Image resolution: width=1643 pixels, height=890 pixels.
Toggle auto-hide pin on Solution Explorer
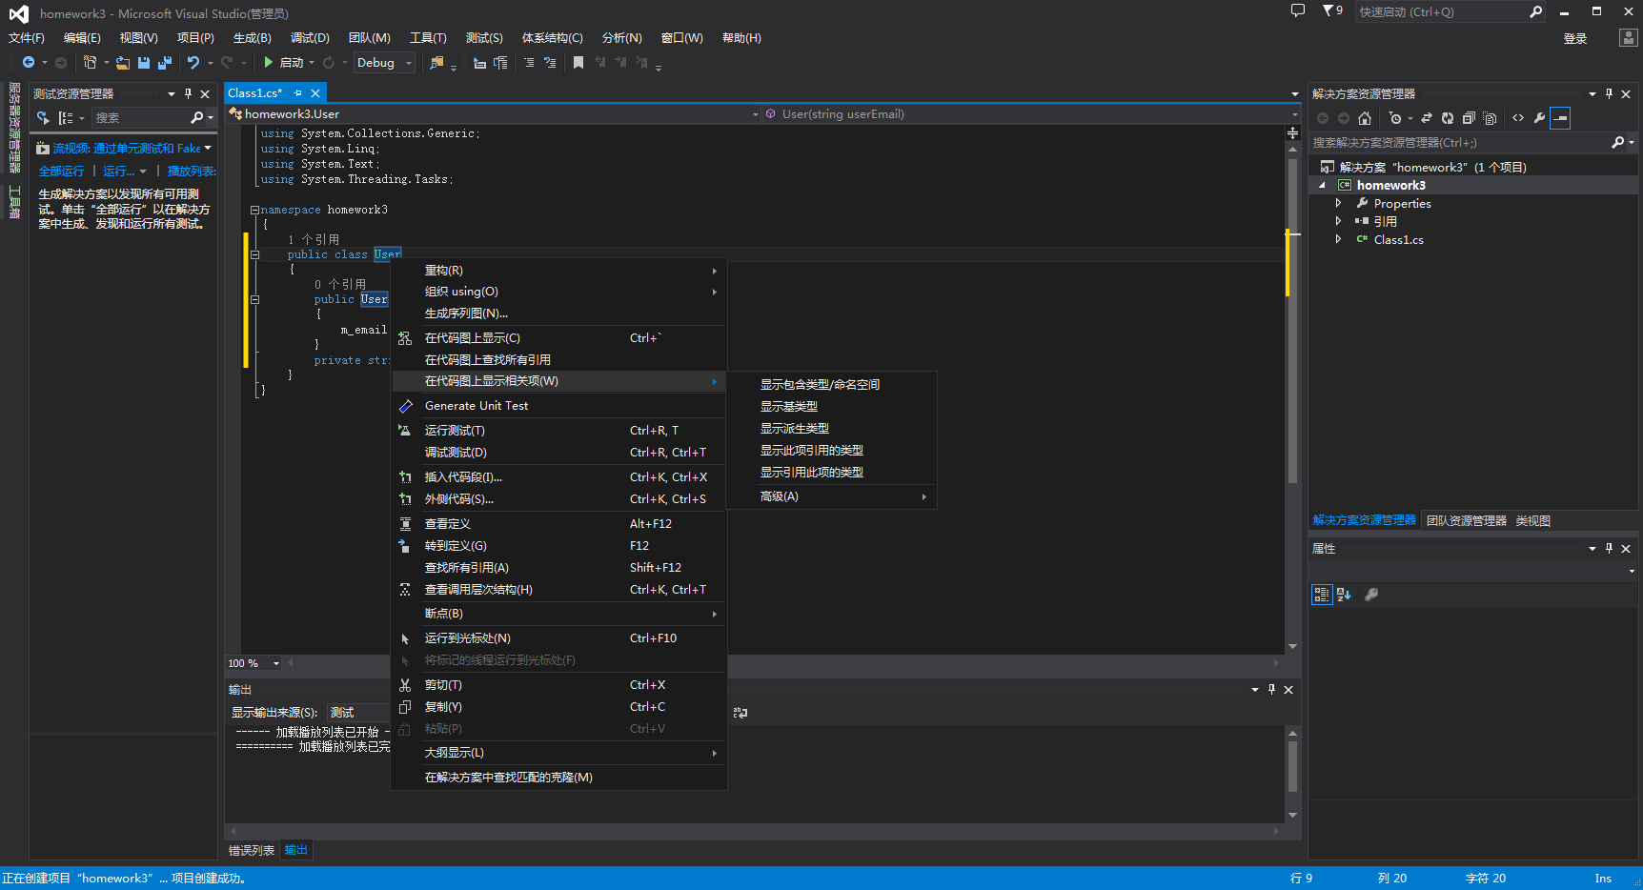(1609, 93)
